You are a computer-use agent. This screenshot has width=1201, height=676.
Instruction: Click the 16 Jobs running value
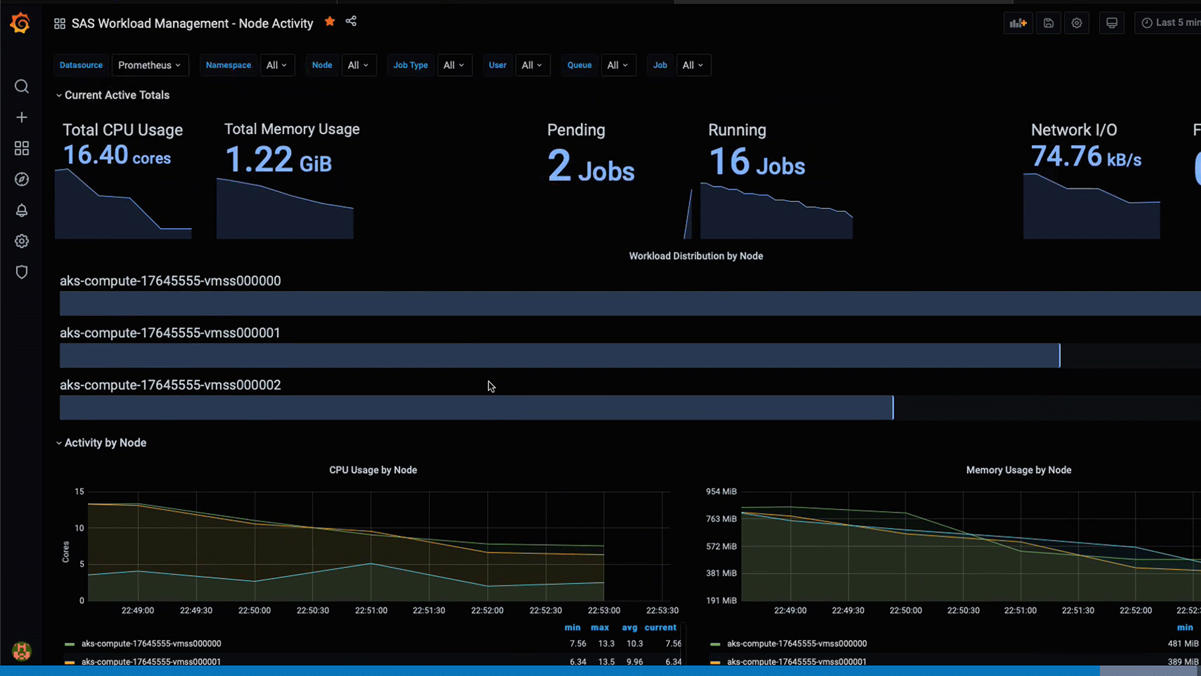pos(757,163)
